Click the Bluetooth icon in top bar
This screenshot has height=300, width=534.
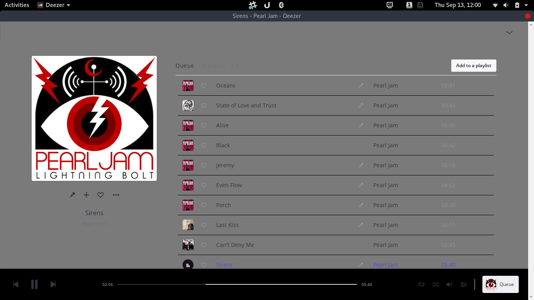pos(281,5)
